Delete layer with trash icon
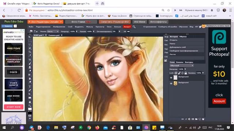The image size is (234, 131). (x=203, y=119)
